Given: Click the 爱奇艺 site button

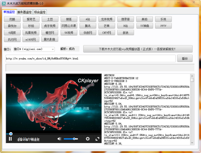Looking at the screenshot, I should 31,19.
